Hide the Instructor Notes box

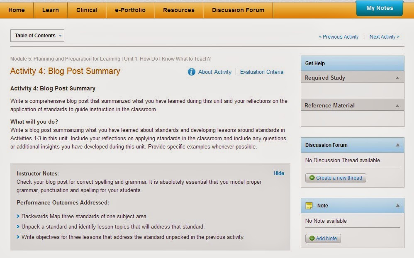click(x=279, y=173)
